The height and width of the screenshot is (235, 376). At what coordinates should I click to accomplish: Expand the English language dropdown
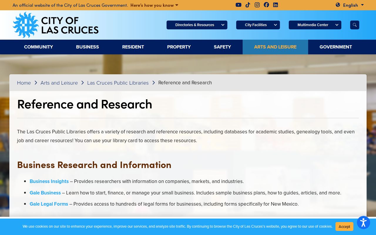click(353, 5)
